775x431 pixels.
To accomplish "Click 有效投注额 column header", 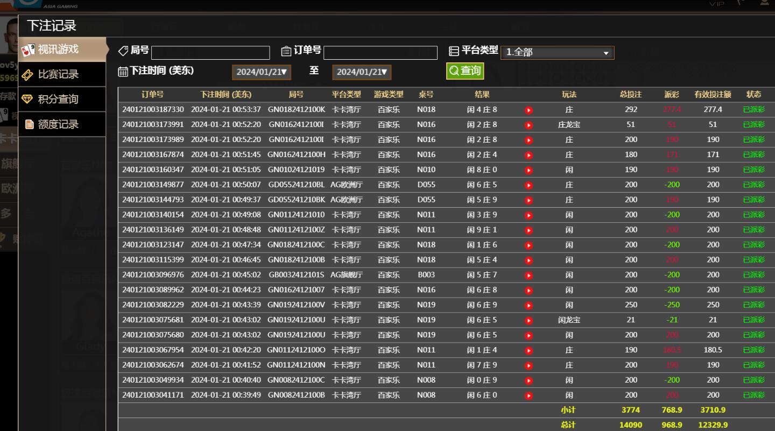I will click(713, 94).
